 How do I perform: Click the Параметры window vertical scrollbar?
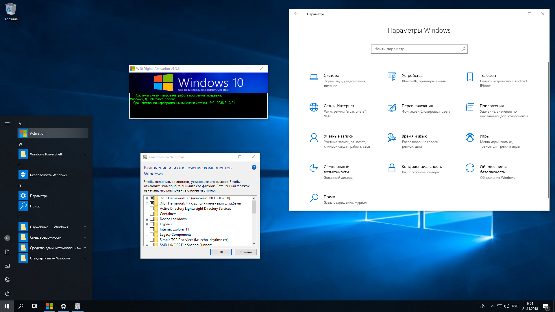(x=548, y=129)
